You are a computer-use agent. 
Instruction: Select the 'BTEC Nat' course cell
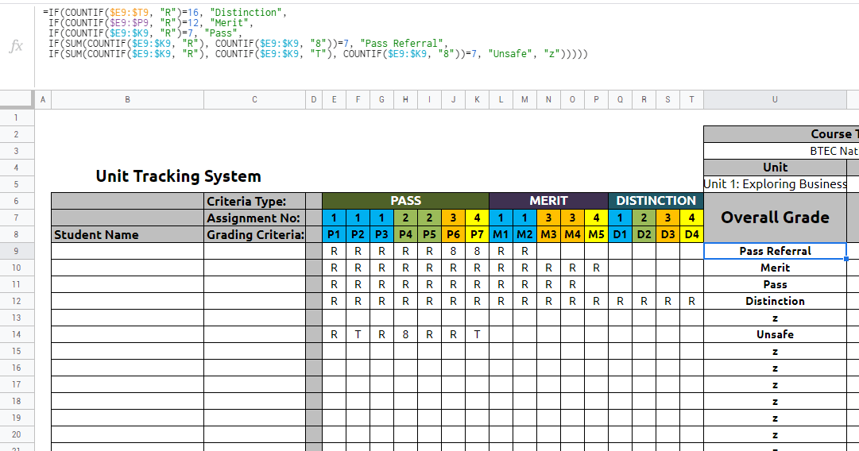pyautogui.click(x=781, y=151)
